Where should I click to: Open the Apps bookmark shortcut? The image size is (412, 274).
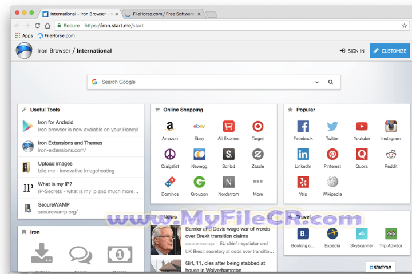pyautogui.click(x=24, y=35)
